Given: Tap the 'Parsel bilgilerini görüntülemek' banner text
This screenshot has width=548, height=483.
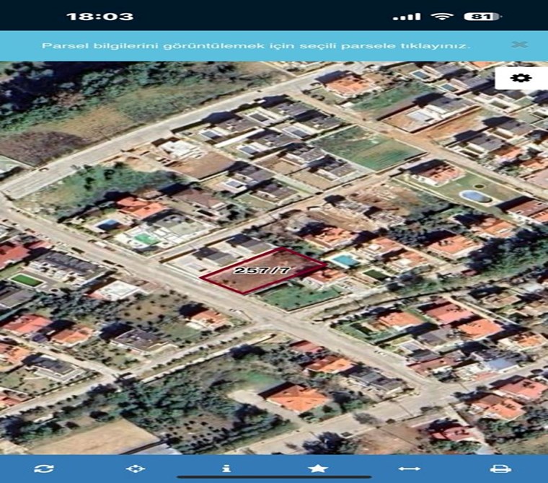Looking at the screenshot, I should [256, 45].
